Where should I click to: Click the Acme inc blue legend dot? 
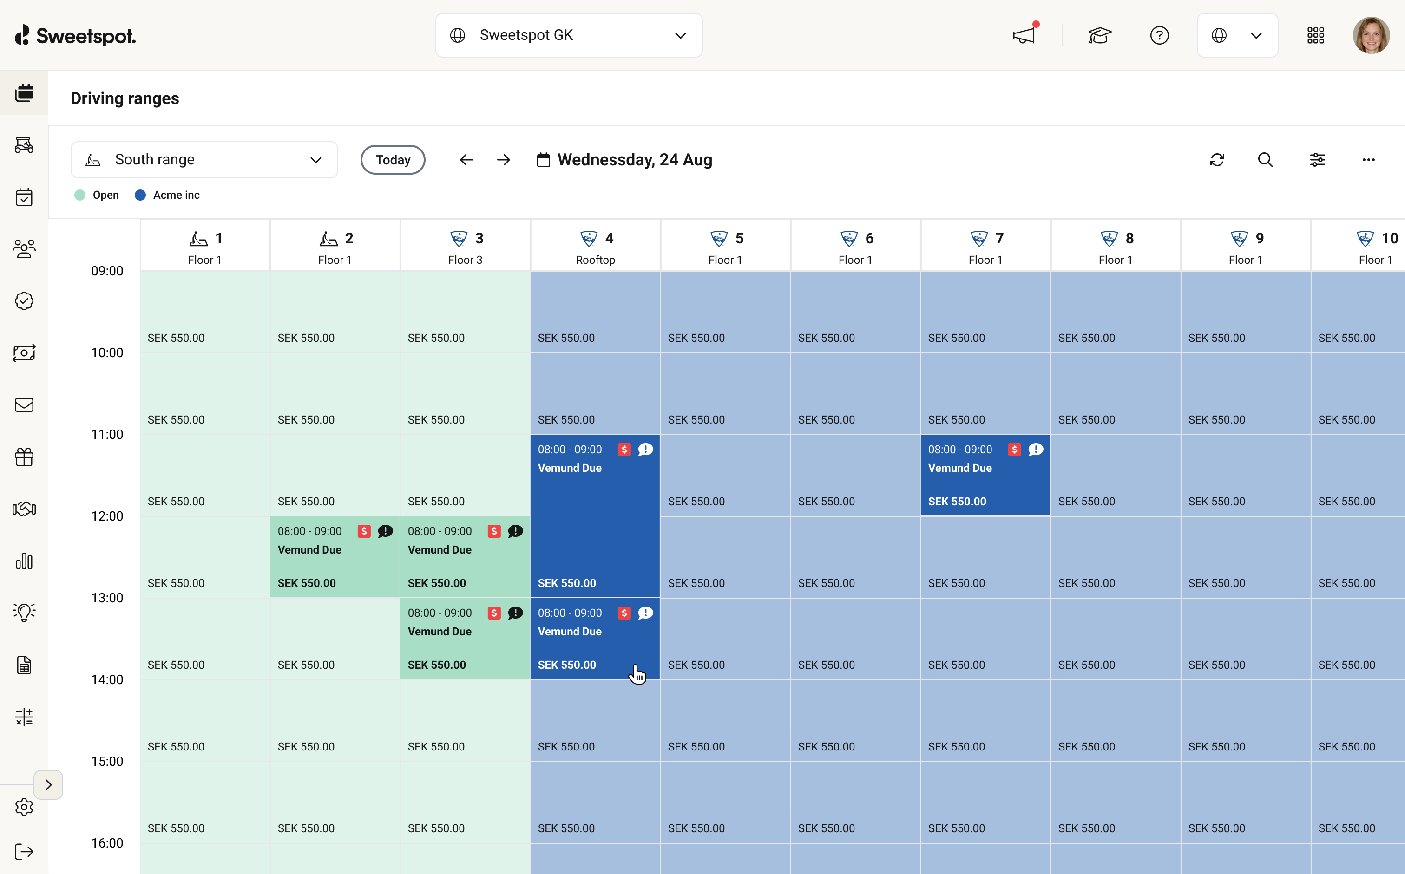[140, 195]
